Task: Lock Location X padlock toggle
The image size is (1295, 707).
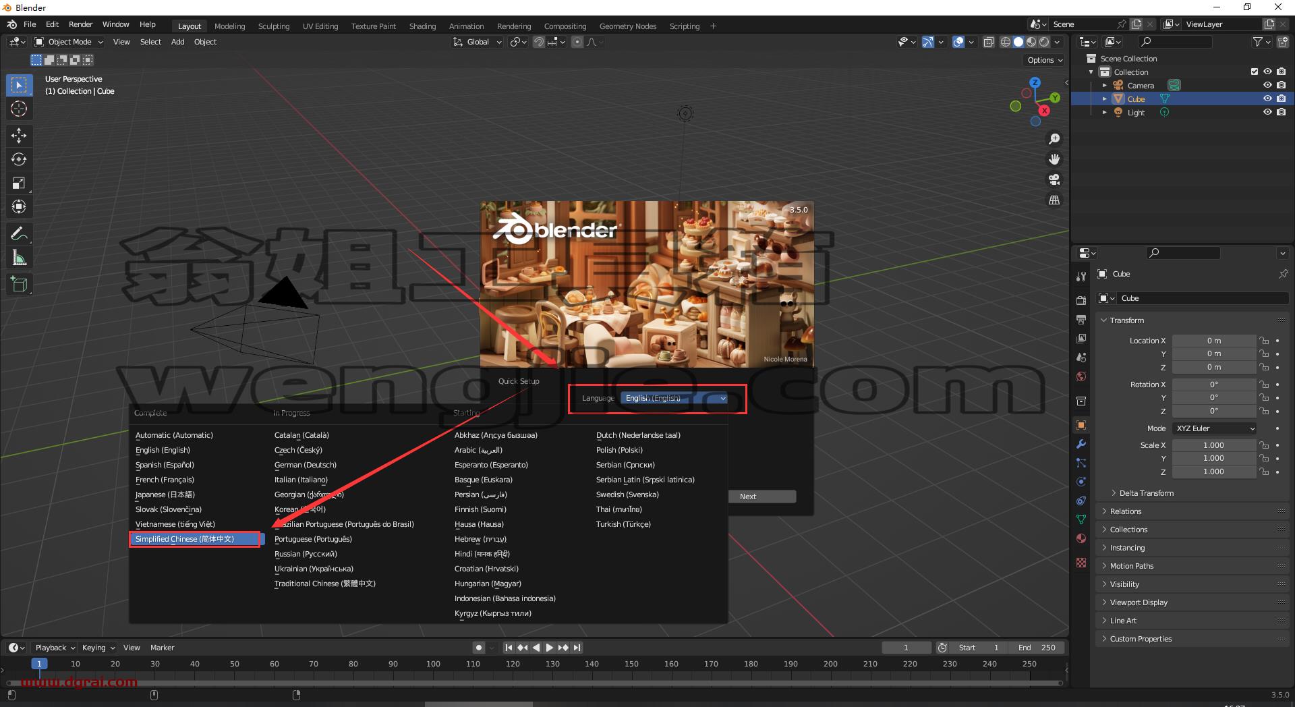Action: [1264, 341]
